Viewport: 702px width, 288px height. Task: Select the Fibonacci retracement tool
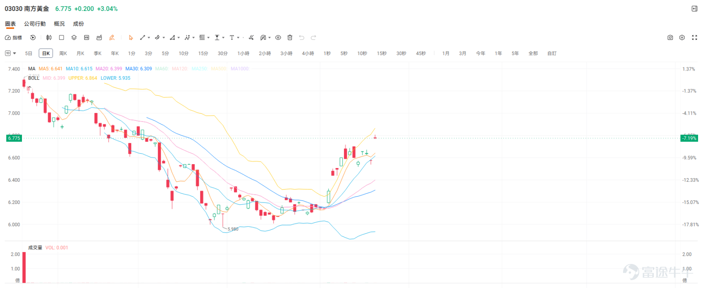pyautogui.click(x=202, y=38)
